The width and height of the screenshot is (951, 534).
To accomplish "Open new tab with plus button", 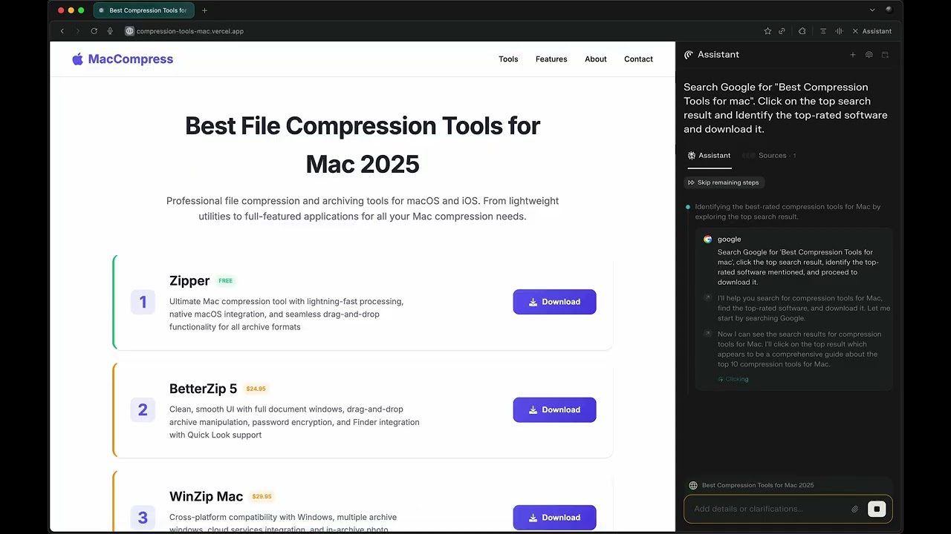I will click(x=204, y=10).
